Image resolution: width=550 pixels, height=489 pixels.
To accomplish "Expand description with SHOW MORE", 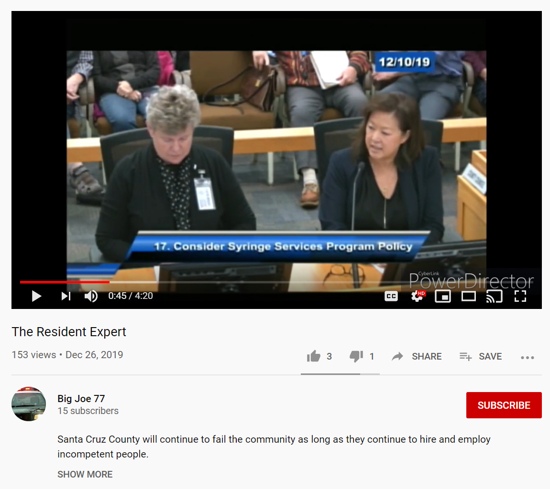I will click(85, 474).
